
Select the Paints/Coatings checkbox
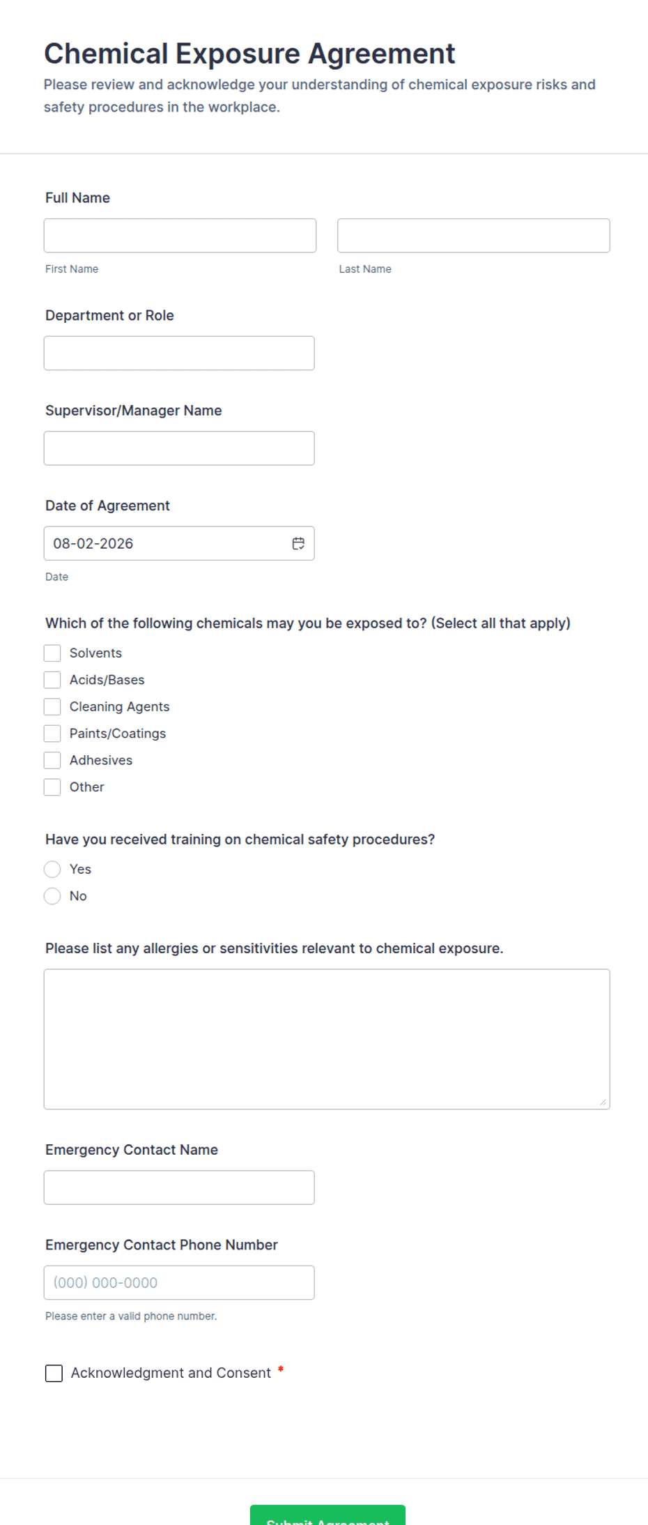click(52, 734)
